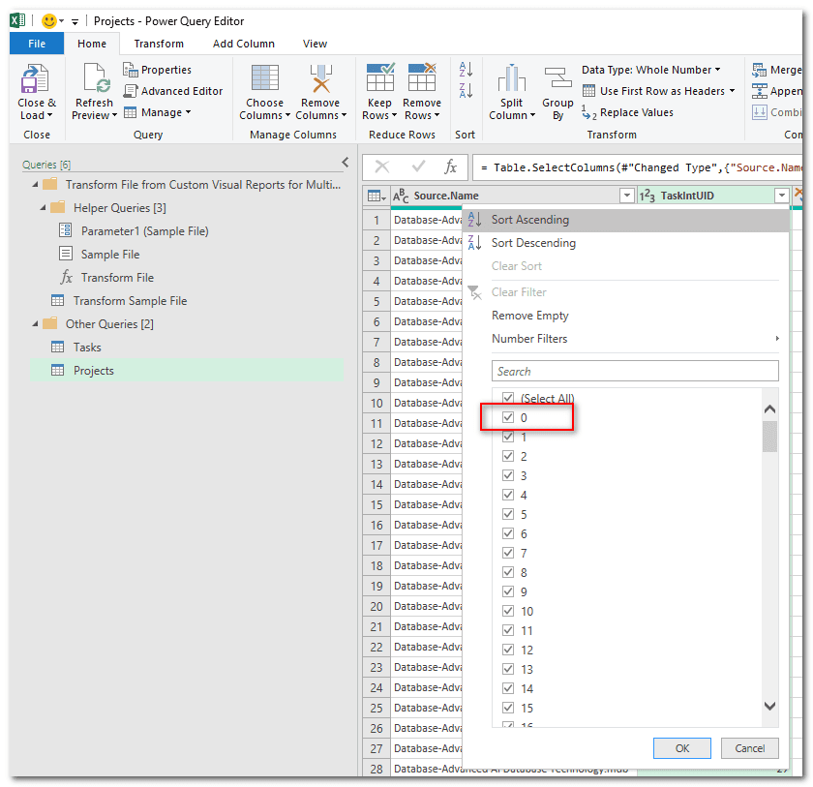Click the TaskIntUID number type icon

tap(647, 196)
